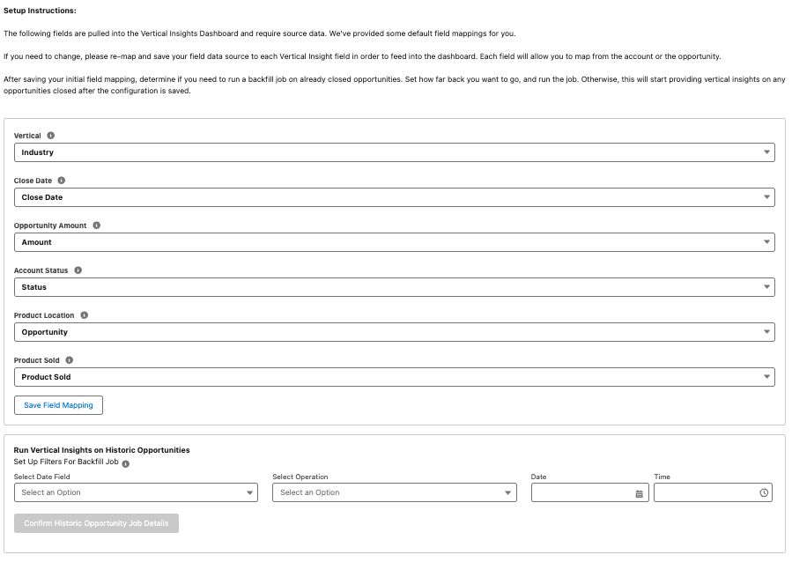Click info icon beside Product Sold label
792x562 pixels.
tap(70, 360)
